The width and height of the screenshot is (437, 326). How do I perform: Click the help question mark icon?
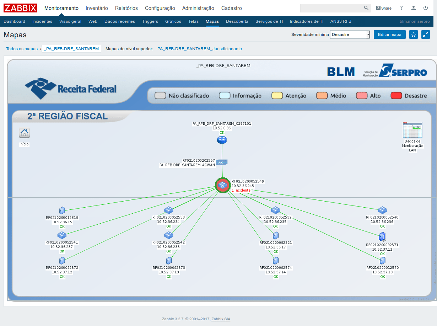[401, 8]
